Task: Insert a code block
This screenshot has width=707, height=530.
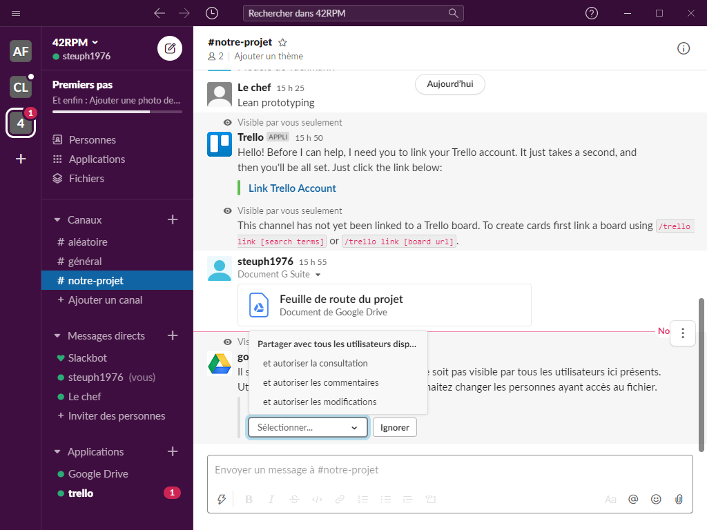Action: pyautogui.click(x=431, y=499)
